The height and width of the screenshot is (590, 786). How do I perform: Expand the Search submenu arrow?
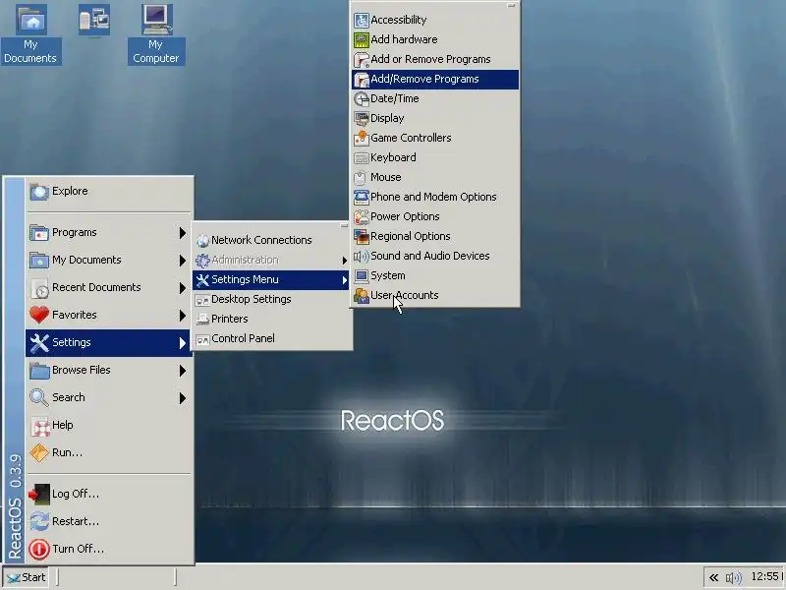[182, 398]
